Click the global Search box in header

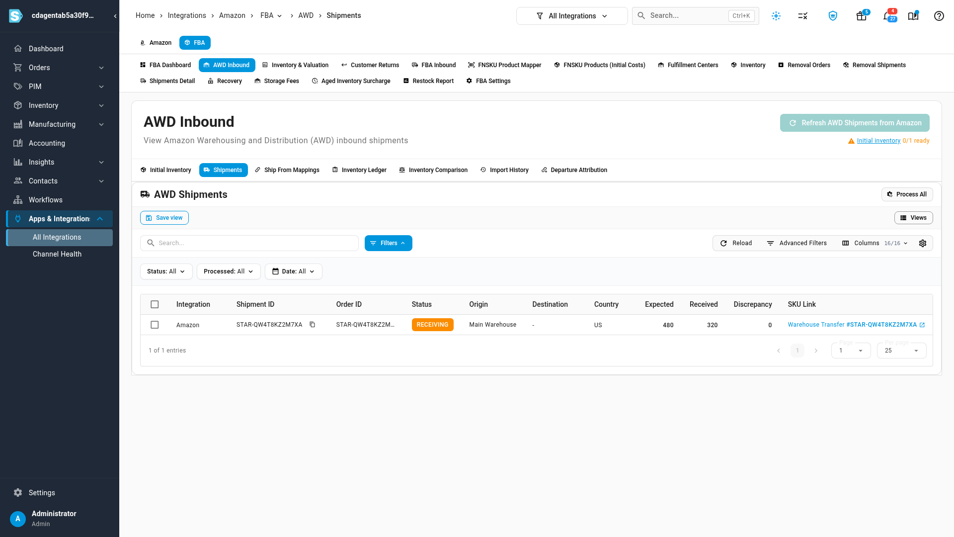click(695, 16)
